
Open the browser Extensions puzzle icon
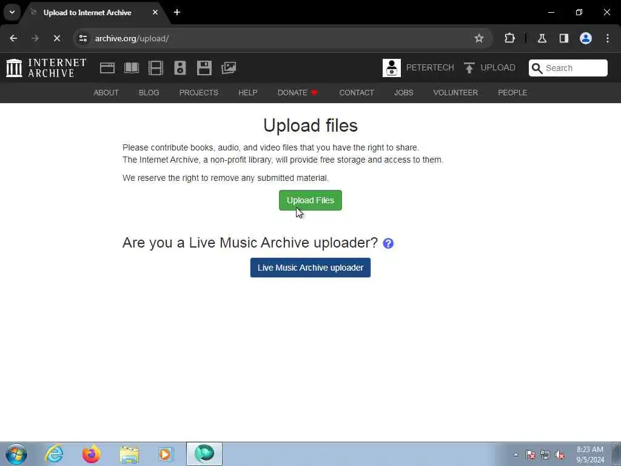509,38
